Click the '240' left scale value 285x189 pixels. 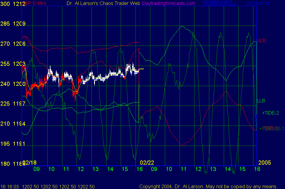(x=5, y=84)
